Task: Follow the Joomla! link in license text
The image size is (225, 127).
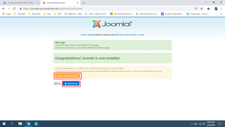Action: coord(84,35)
